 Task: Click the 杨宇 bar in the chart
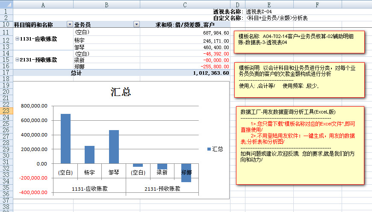coord(89,154)
